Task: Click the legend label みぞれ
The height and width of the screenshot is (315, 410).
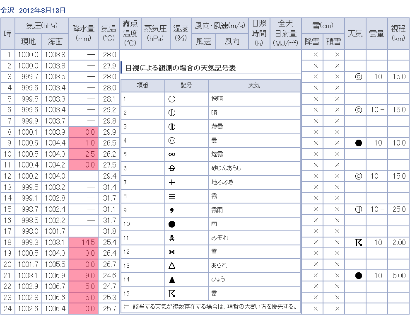Action: coord(220,237)
